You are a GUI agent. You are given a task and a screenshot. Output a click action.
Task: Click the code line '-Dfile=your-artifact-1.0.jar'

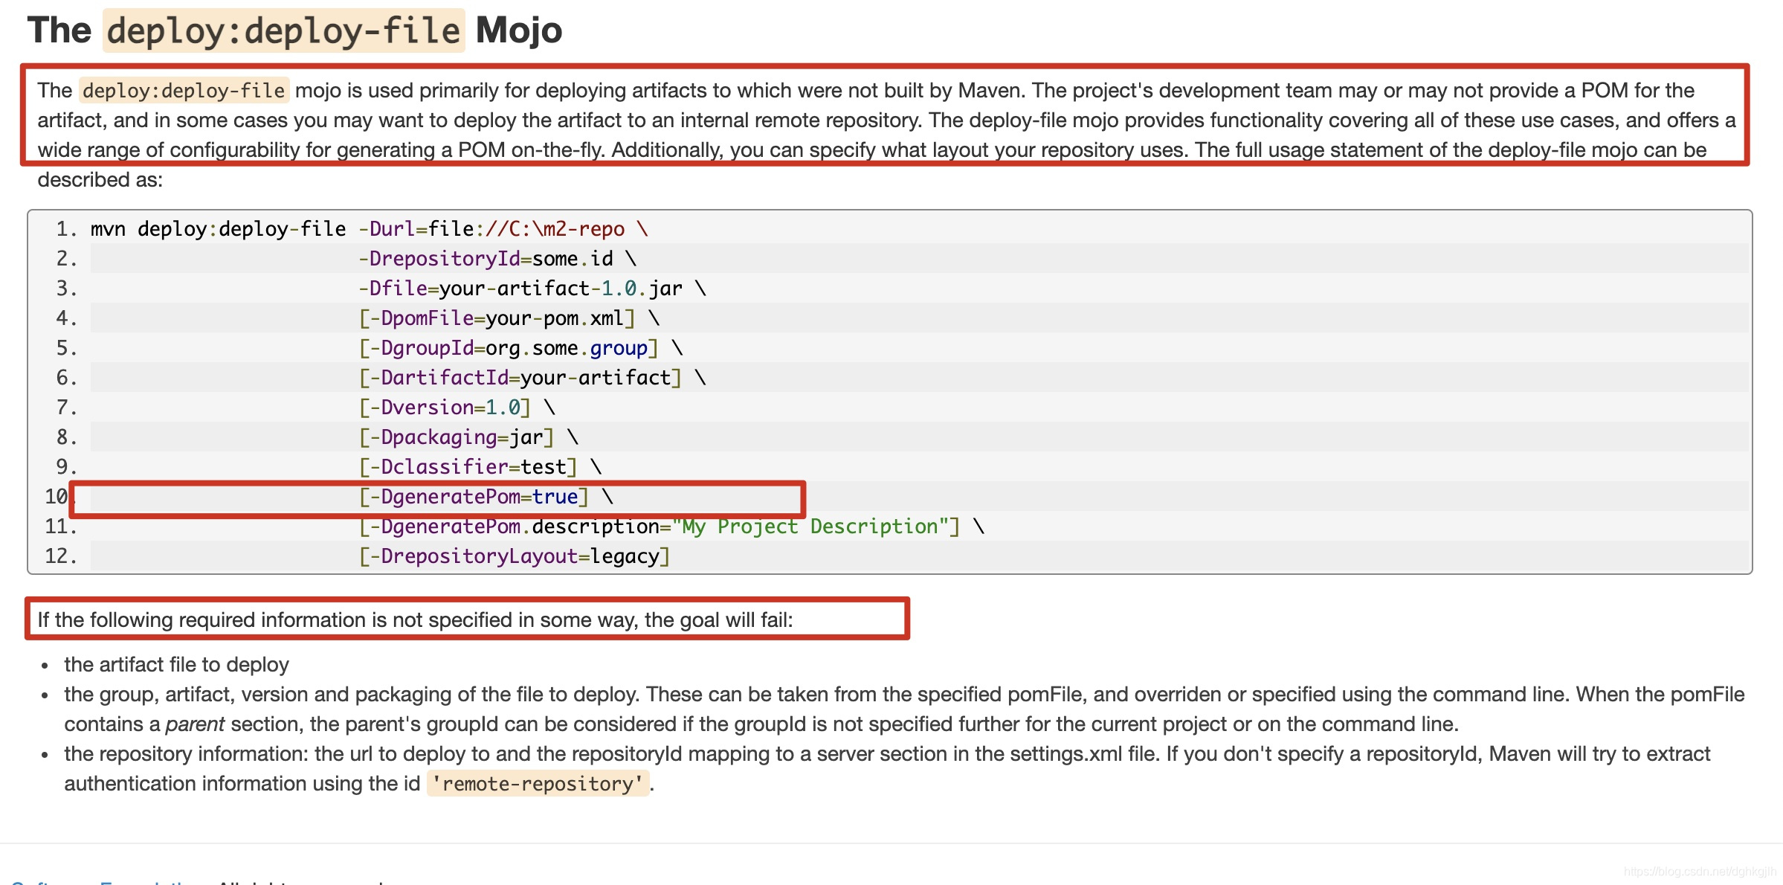[x=532, y=289]
